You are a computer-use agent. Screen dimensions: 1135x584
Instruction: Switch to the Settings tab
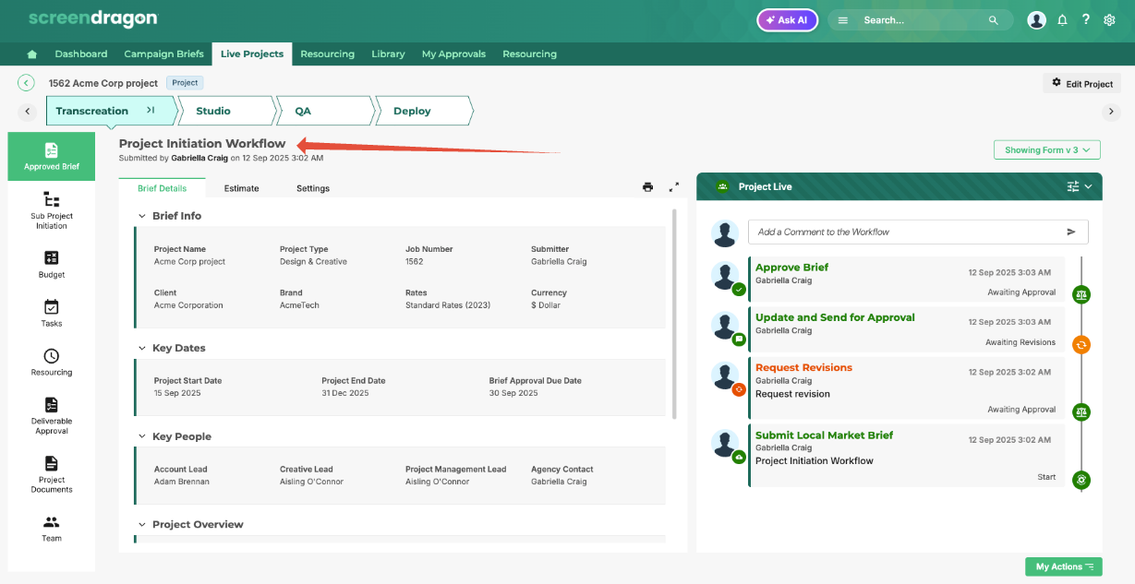pyautogui.click(x=313, y=188)
